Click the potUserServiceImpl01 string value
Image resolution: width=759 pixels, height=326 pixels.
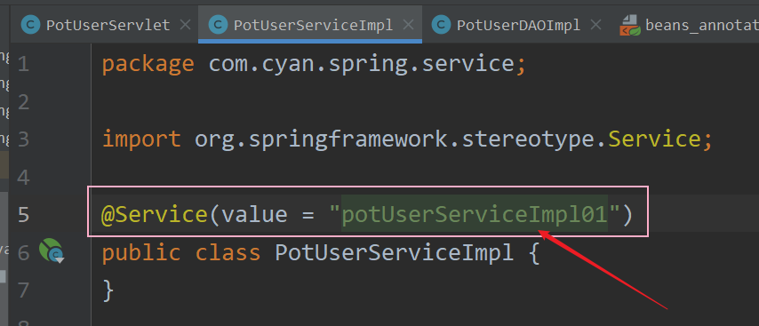click(x=475, y=214)
